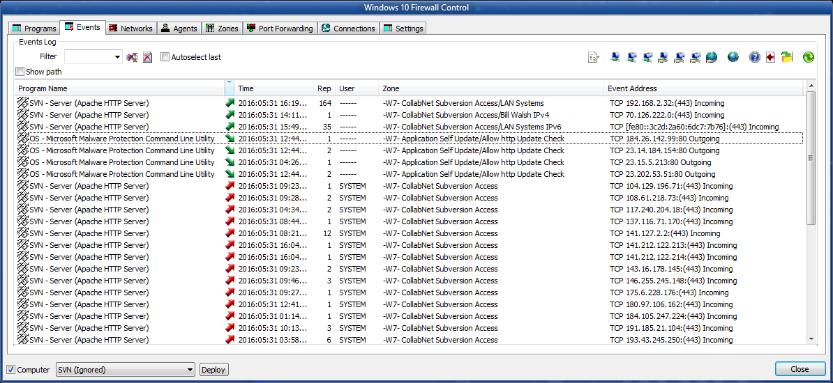
Task: Click sort indicator arrow beside Program Name header
Action: 229,84
